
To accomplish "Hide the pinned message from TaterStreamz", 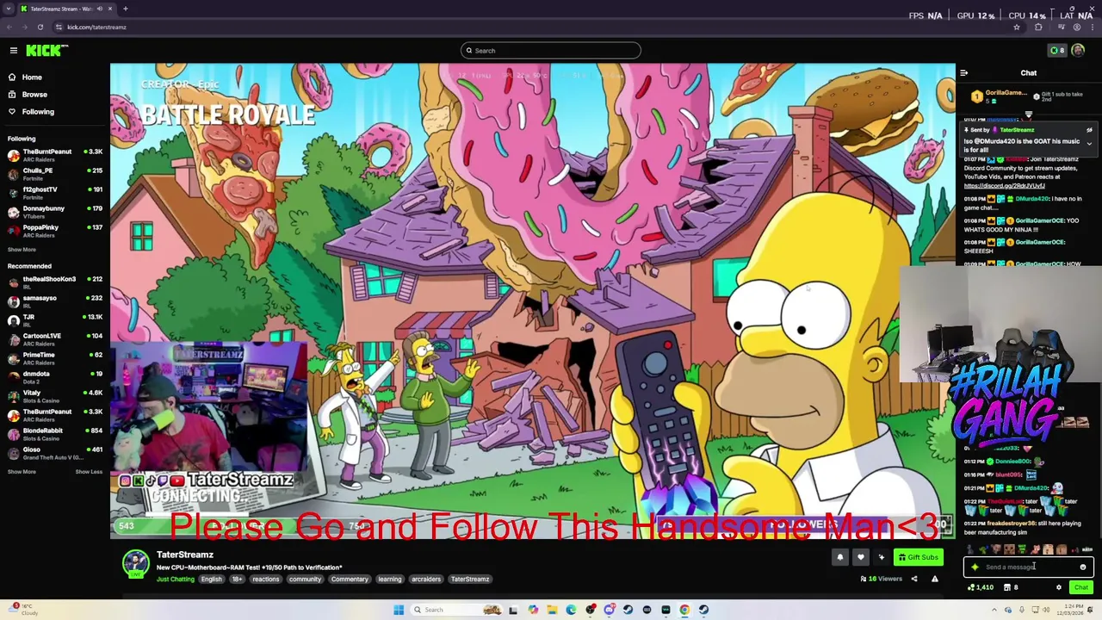I will point(1089,131).
